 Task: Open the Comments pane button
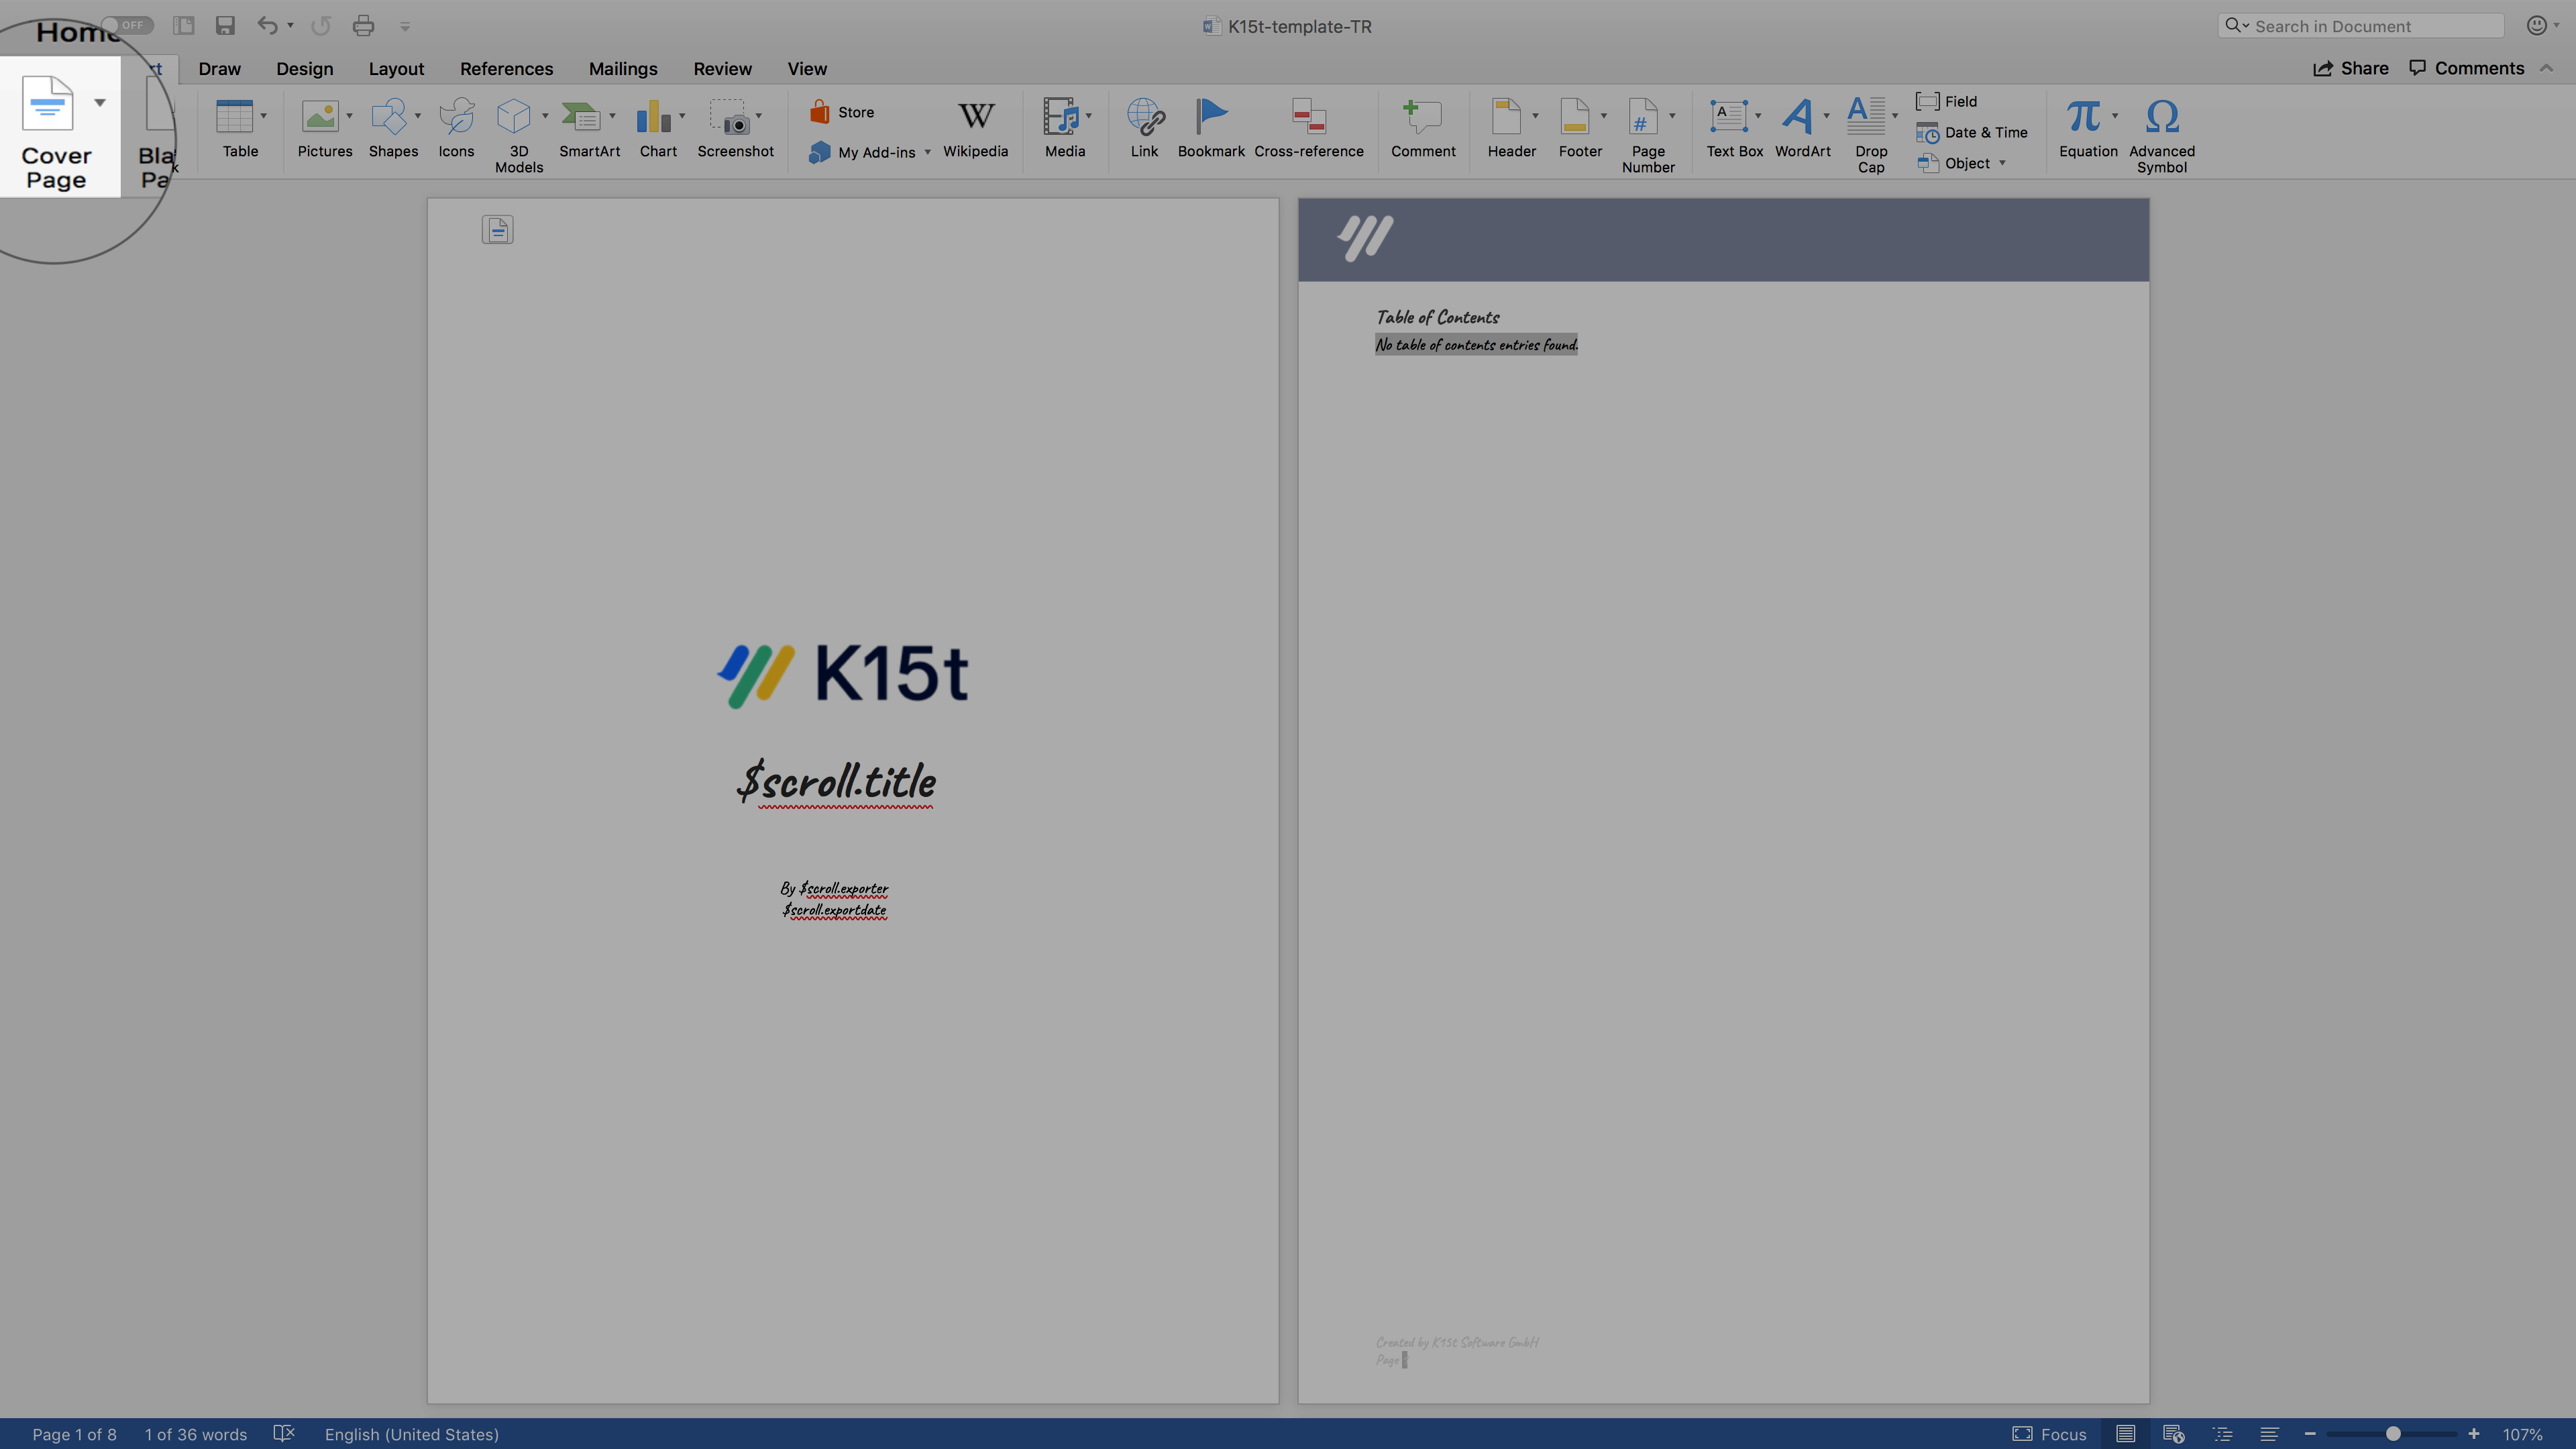coord(2466,68)
